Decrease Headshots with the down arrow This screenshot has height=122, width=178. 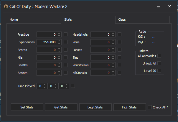coord(113,36)
